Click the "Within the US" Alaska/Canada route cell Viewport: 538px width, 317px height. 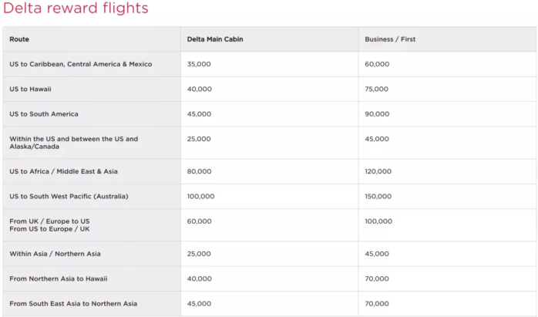pos(74,143)
